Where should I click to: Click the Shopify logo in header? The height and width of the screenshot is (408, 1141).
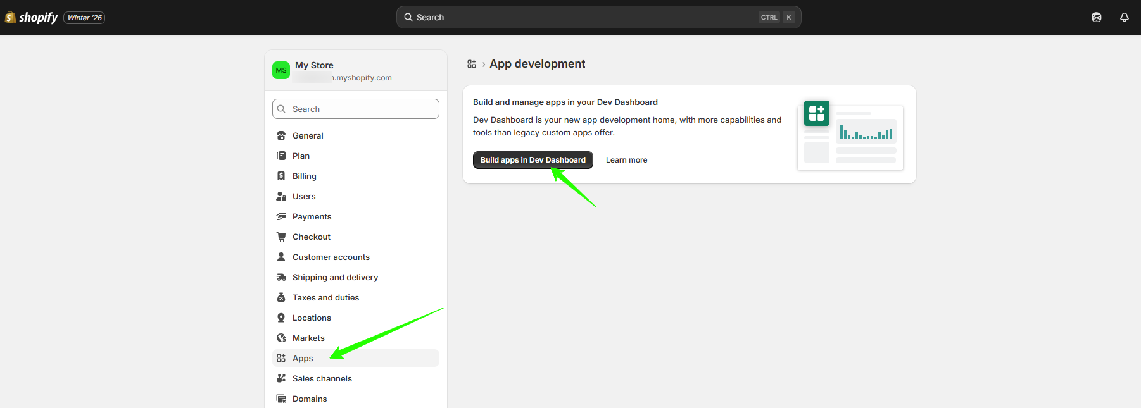32,17
